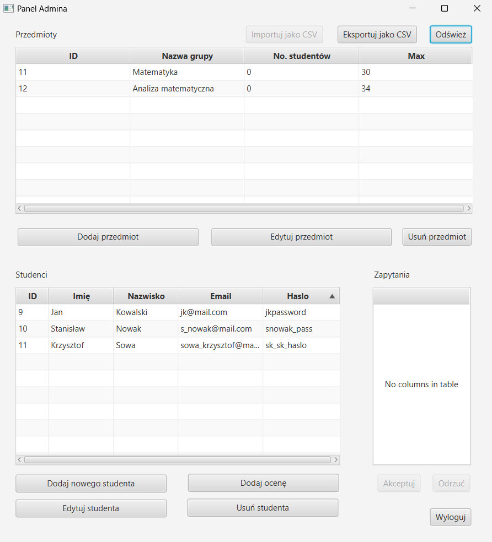Image resolution: width=492 pixels, height=542 pixels.
Task: Sort by No. studentów column header
Action: pyautogui.click(x=302, y=56)
